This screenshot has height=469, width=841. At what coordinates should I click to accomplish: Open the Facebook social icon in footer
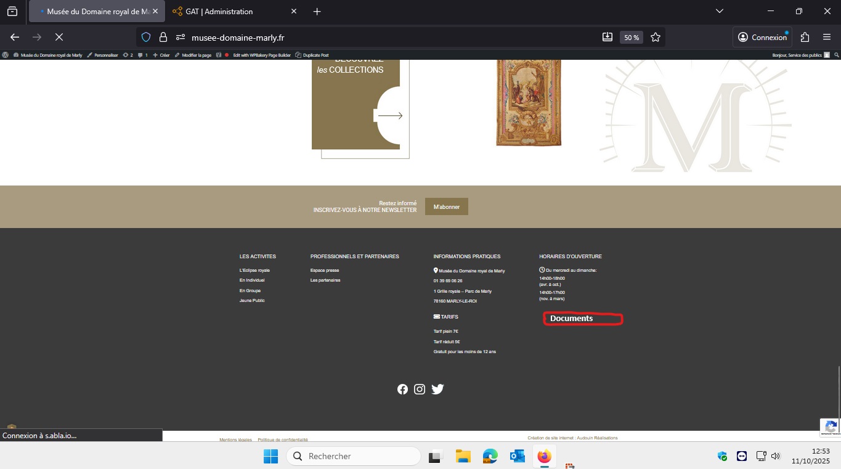(x=402, y=389)
